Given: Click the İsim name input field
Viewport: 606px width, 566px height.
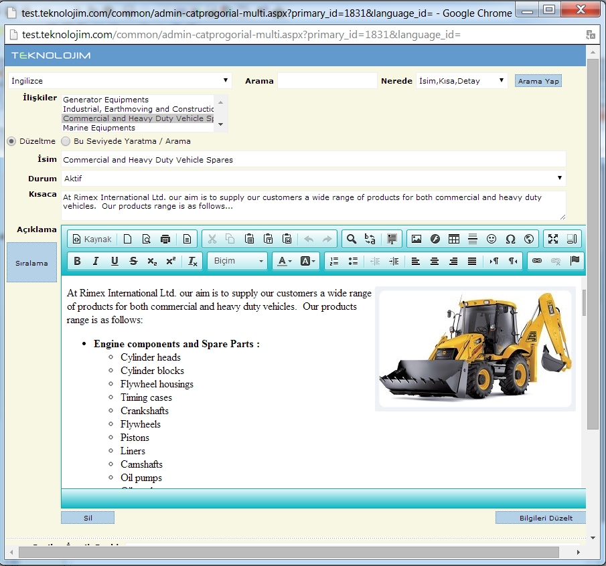Looking at the screenshot, I should pyautogui.click(x=313, y=159).
